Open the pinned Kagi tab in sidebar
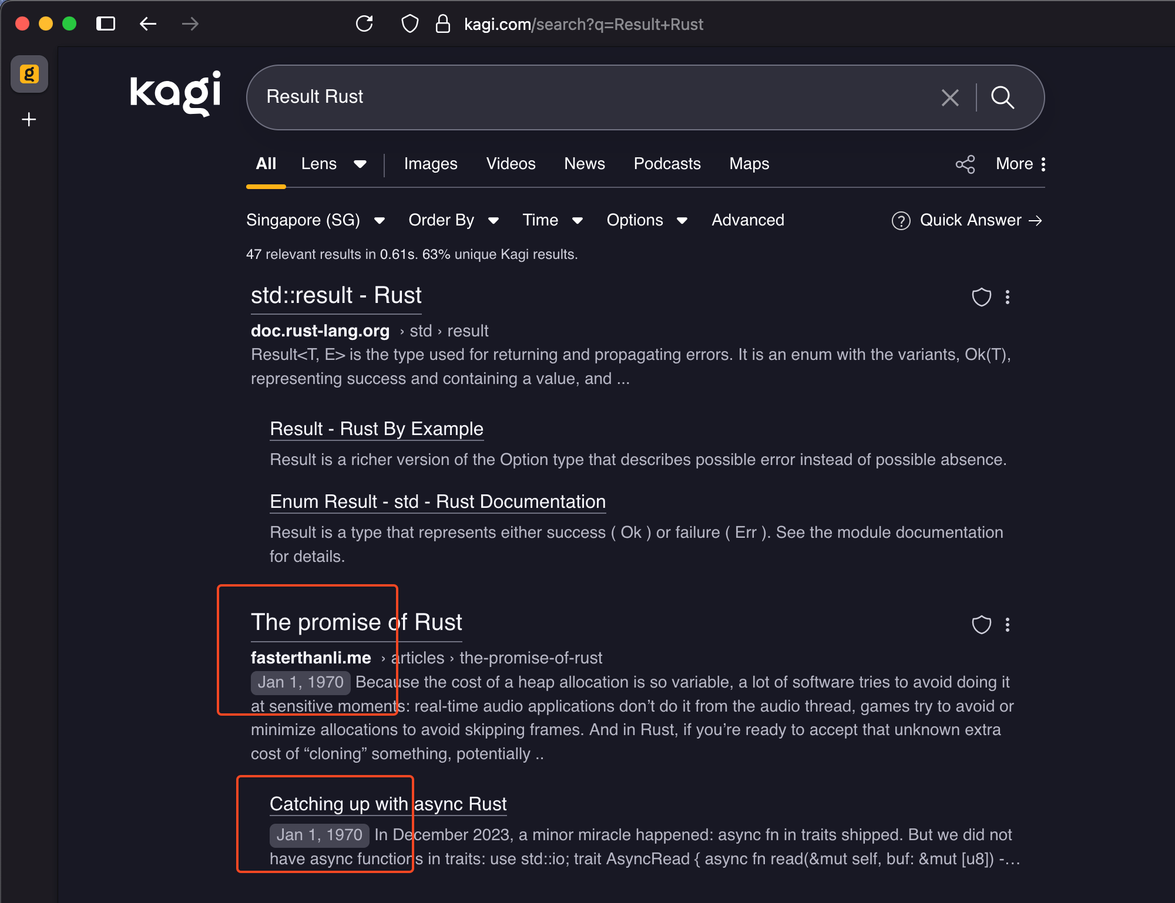Screen dimensions: 1175x903 point(29,74)
